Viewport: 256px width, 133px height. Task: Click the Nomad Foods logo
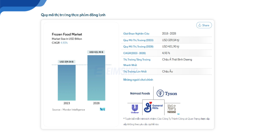tap(140, 93)
